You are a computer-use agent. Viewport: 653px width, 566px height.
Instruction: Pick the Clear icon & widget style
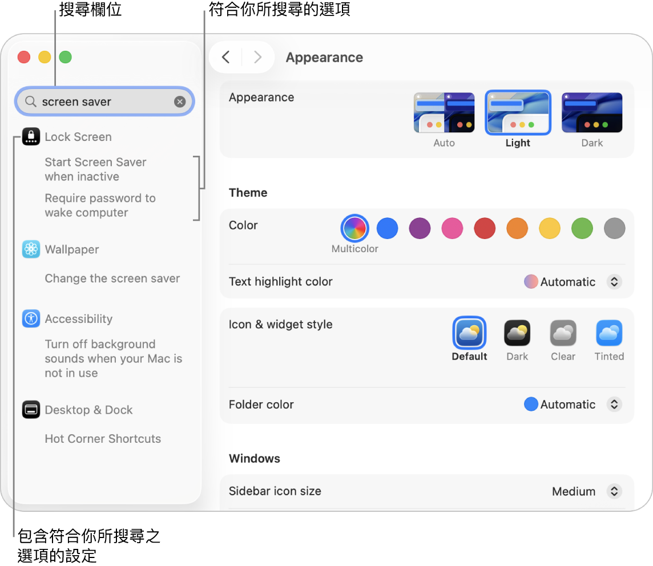[x=563, y=333]
